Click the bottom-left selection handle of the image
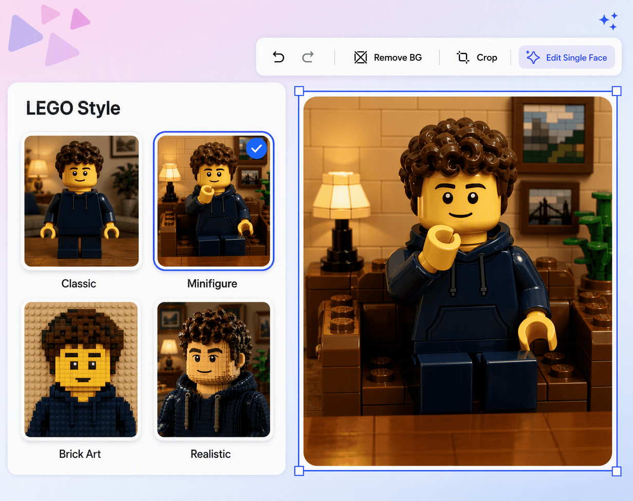The image size is (633, 501). click(x=299, y=471)
